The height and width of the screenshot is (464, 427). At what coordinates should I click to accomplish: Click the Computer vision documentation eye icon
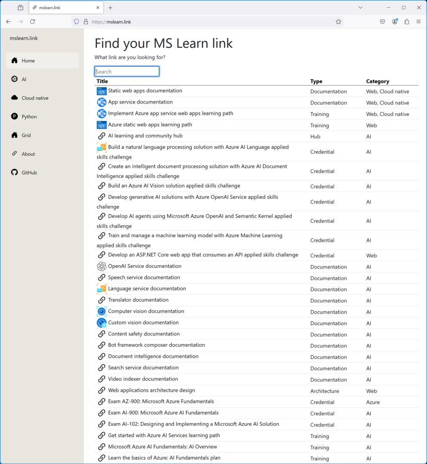[x=101, y=311]
